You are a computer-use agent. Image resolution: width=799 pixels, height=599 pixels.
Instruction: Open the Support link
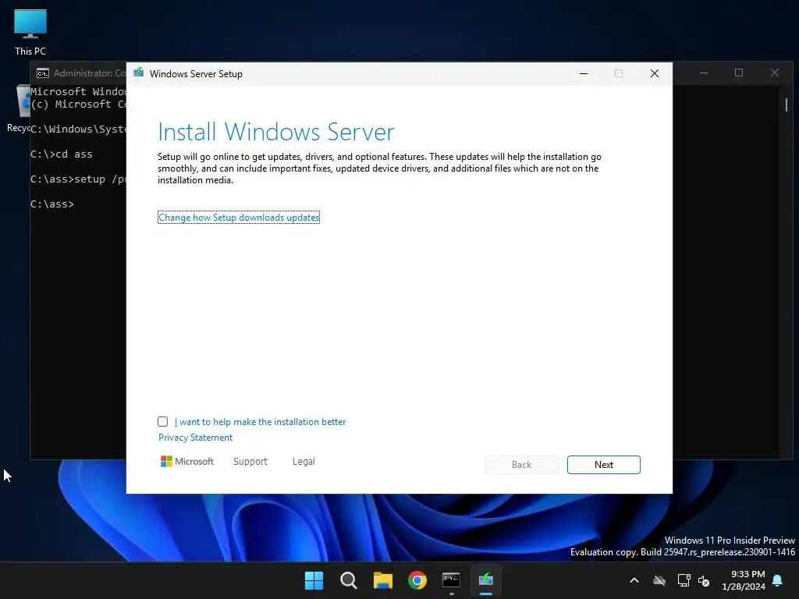[x=250, y=462]
